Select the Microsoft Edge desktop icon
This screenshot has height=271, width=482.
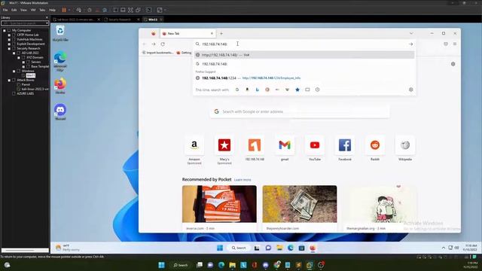60,61
